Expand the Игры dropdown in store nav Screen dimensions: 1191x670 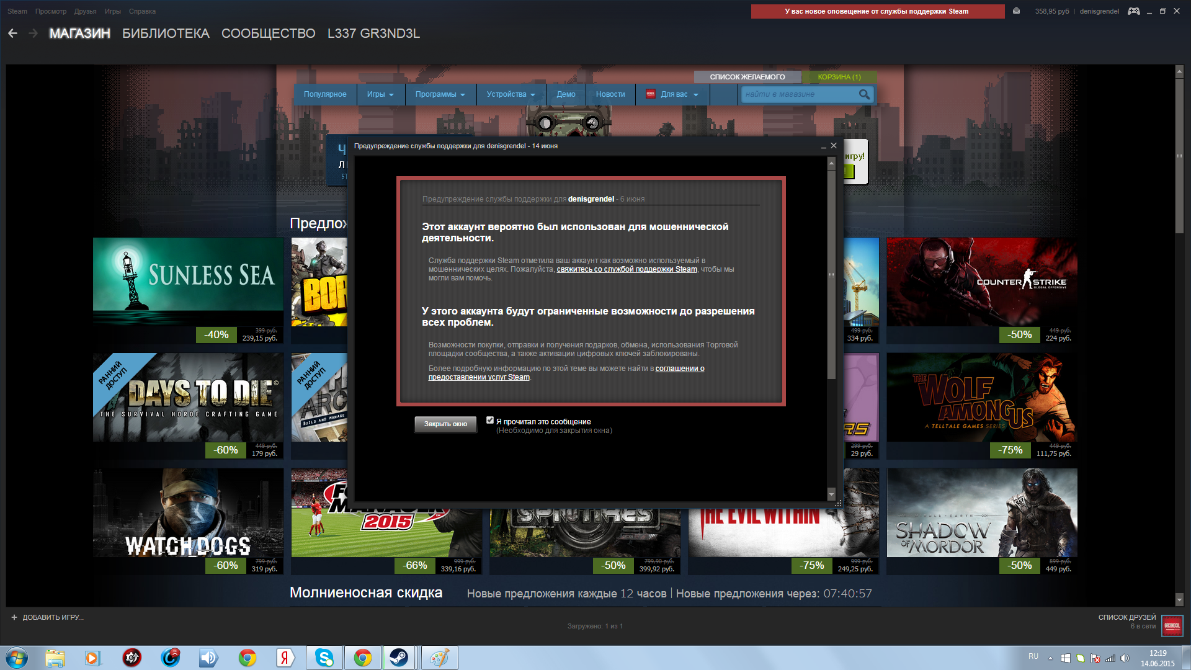tap(380, 94)
